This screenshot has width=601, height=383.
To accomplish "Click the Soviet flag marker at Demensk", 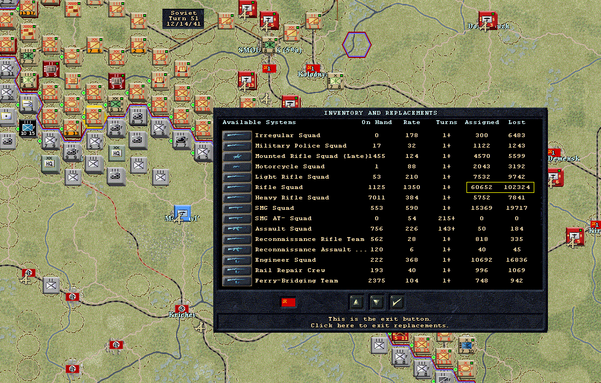I will 554,152.
